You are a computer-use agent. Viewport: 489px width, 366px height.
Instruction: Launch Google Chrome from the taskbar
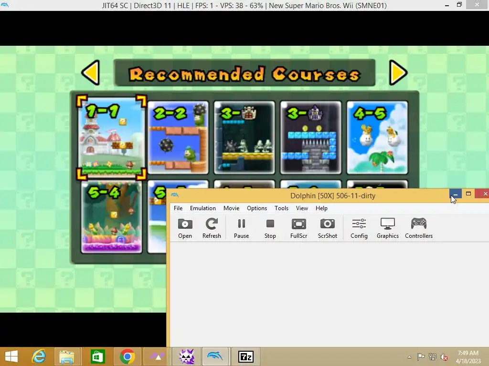pos(127,356)
